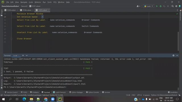Click the green inspection checkmark in editor
Screen dimensions: 182x102
coord(177,14)
